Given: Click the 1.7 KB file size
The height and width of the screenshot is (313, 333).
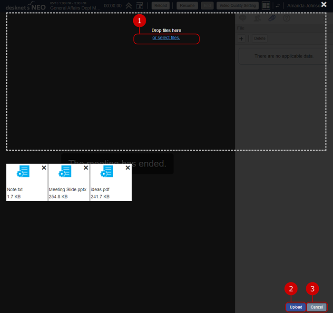Looking at the screenshot, I should point(14,196).
